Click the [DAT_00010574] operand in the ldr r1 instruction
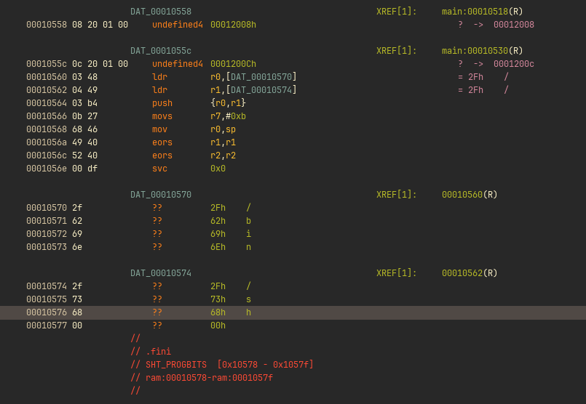Image resolution: width=586 pixels, height=404 pixels. click(262, 90)
